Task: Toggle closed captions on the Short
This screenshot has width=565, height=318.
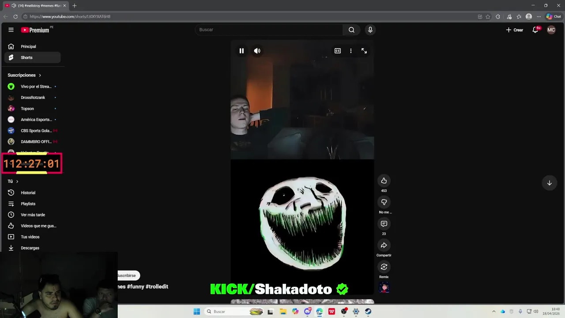Action: pyautogui.click(x=338, y=51)
